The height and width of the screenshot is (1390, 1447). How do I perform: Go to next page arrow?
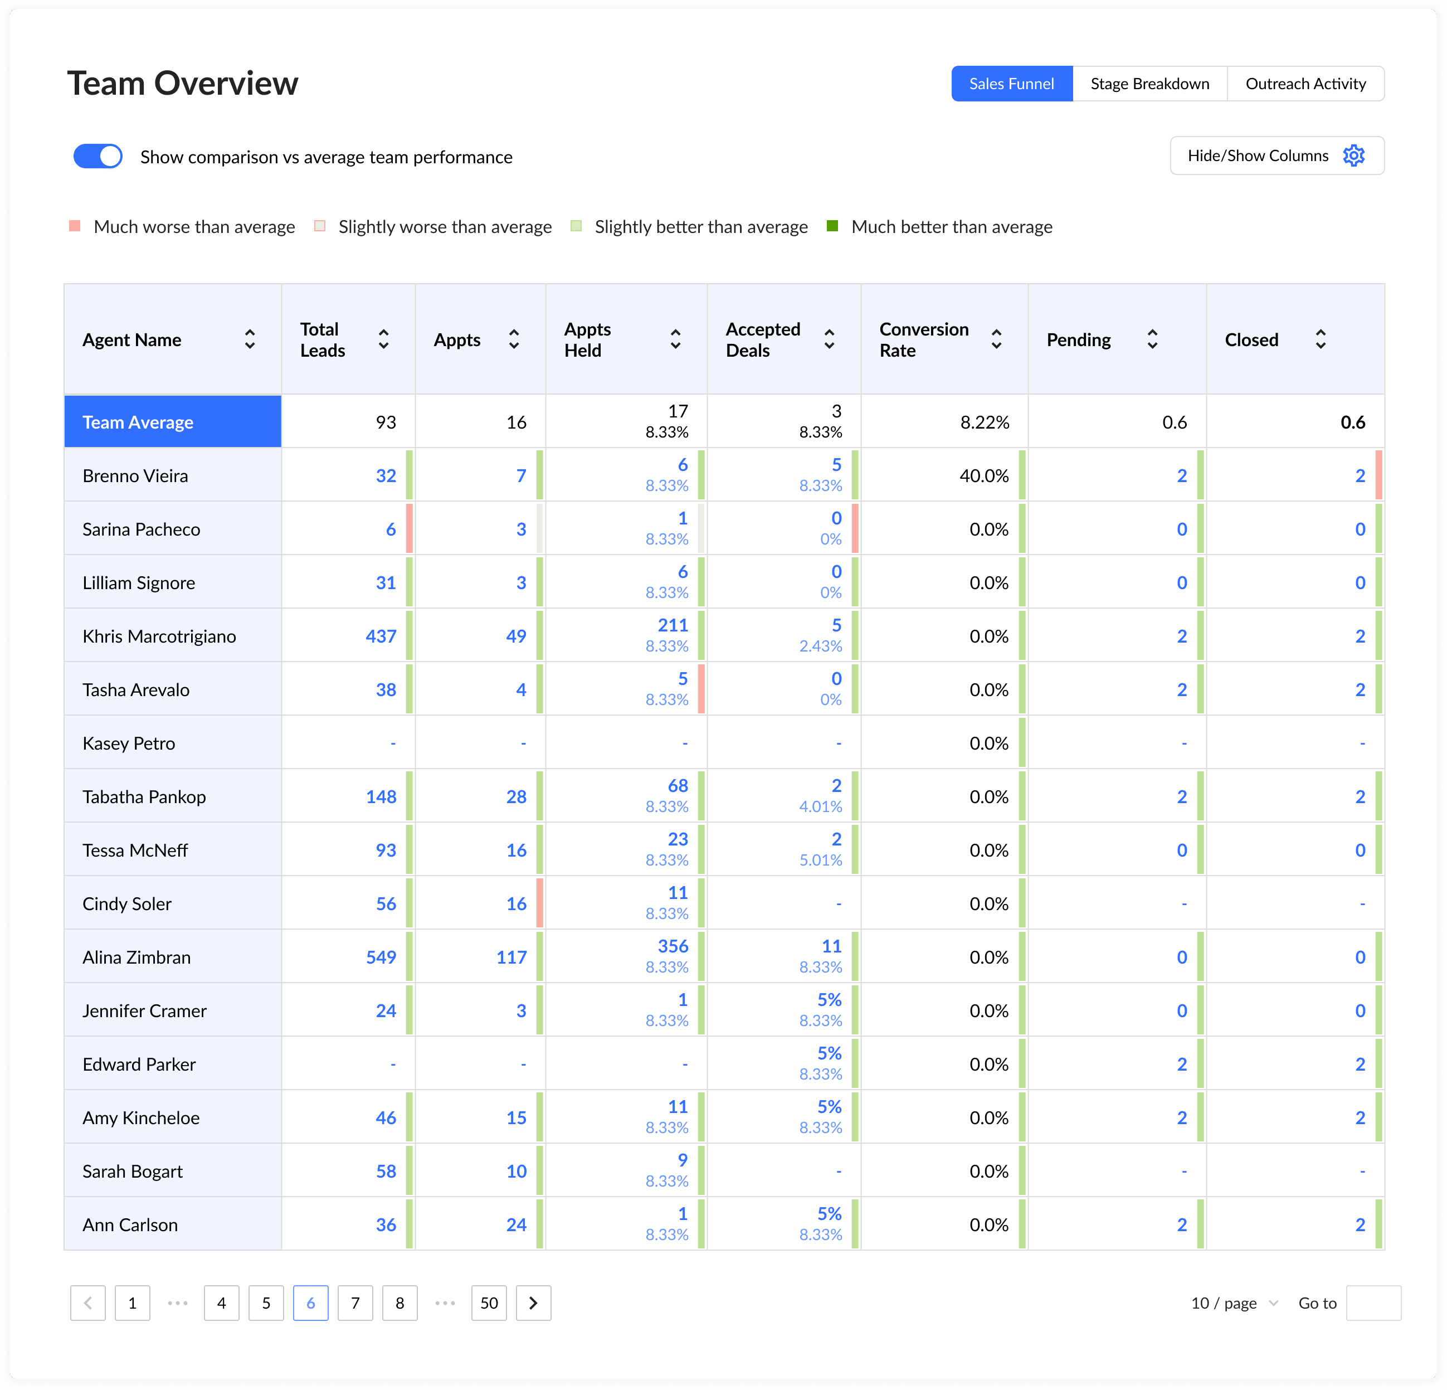[x=533, y=1303]
